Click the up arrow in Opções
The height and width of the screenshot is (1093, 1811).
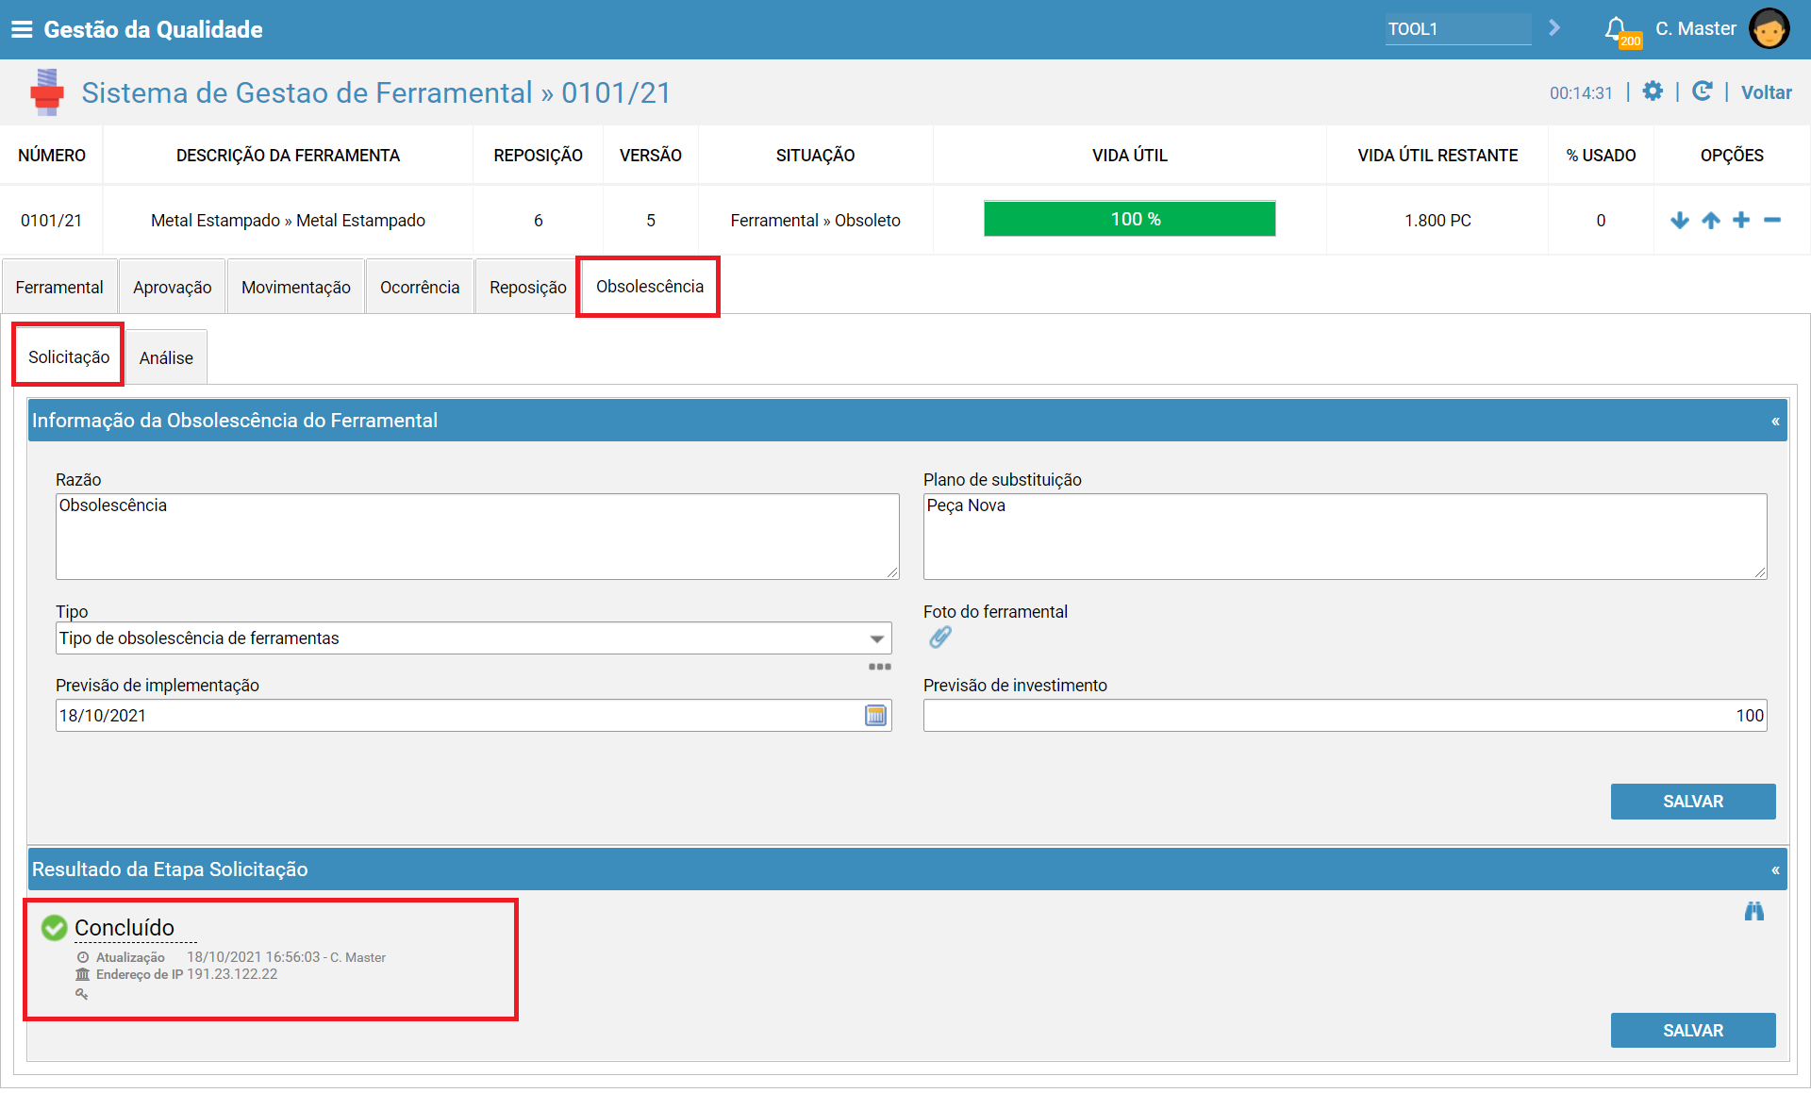pyautogui.click(x=1711, y=221)
